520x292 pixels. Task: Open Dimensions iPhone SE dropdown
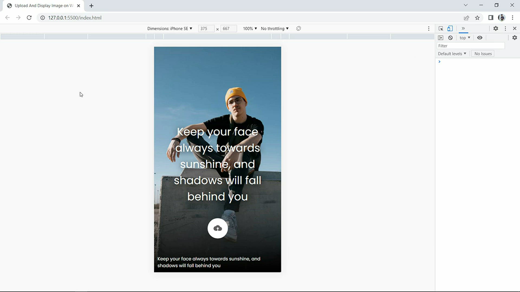(x=170, y=28)
